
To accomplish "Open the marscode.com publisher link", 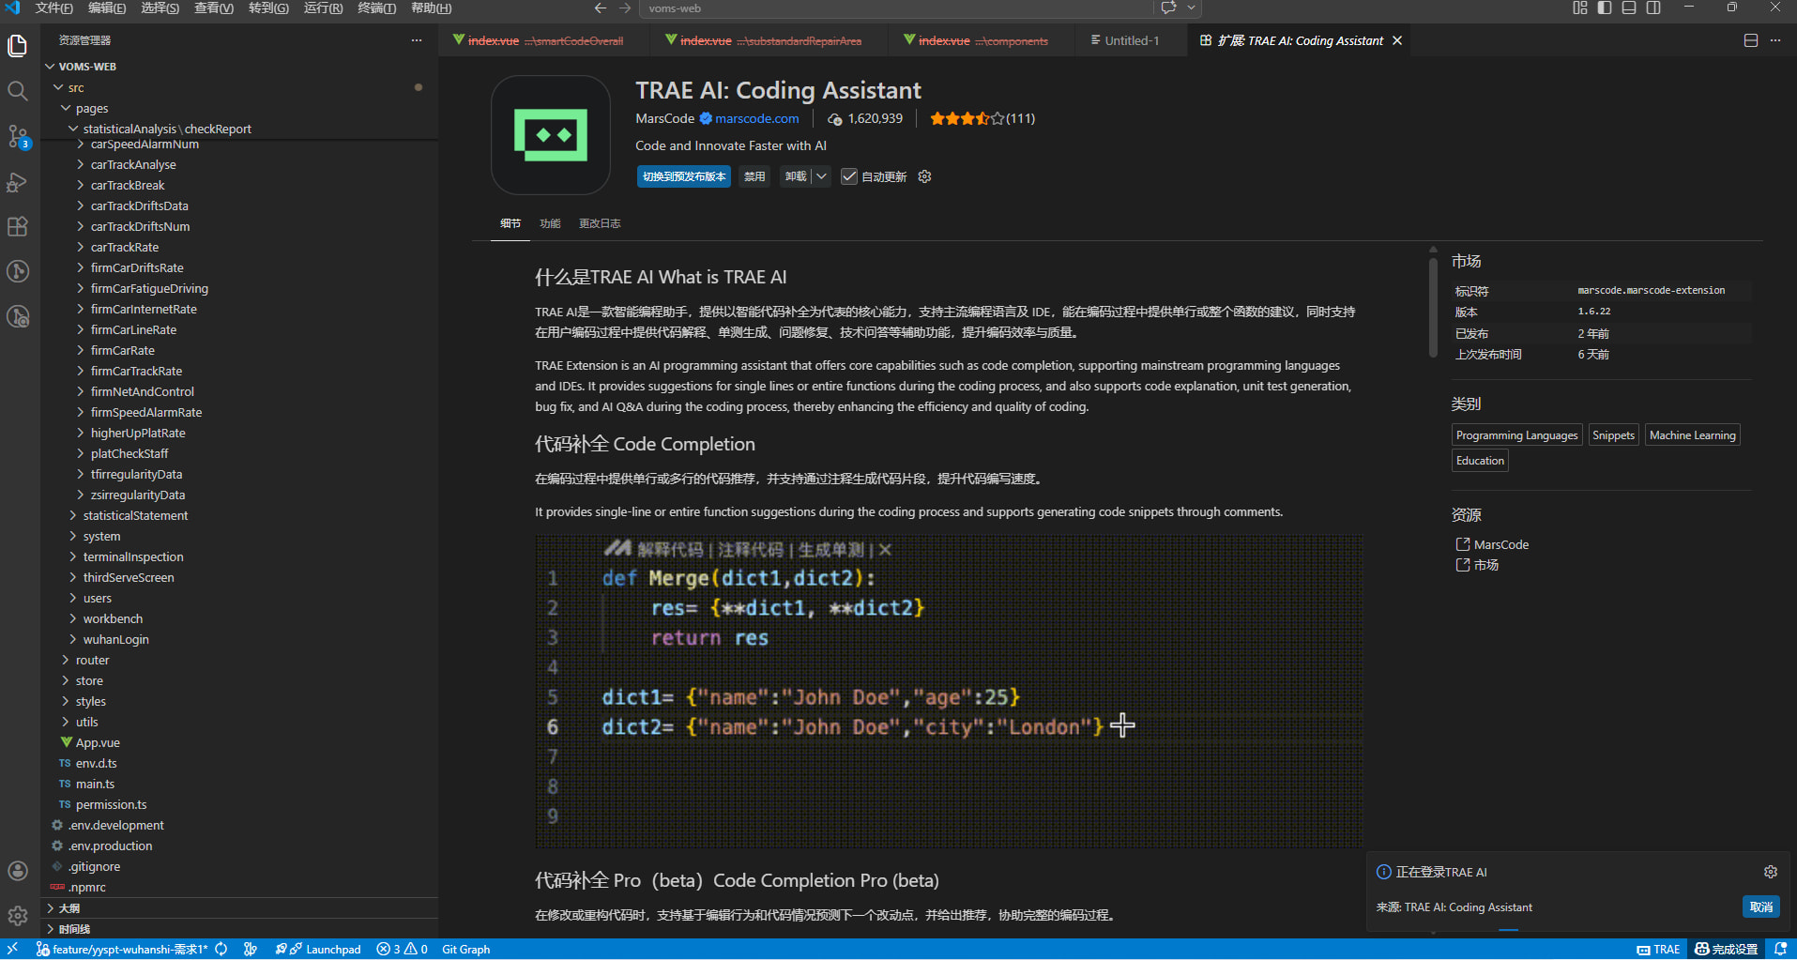I will (756, 118).
